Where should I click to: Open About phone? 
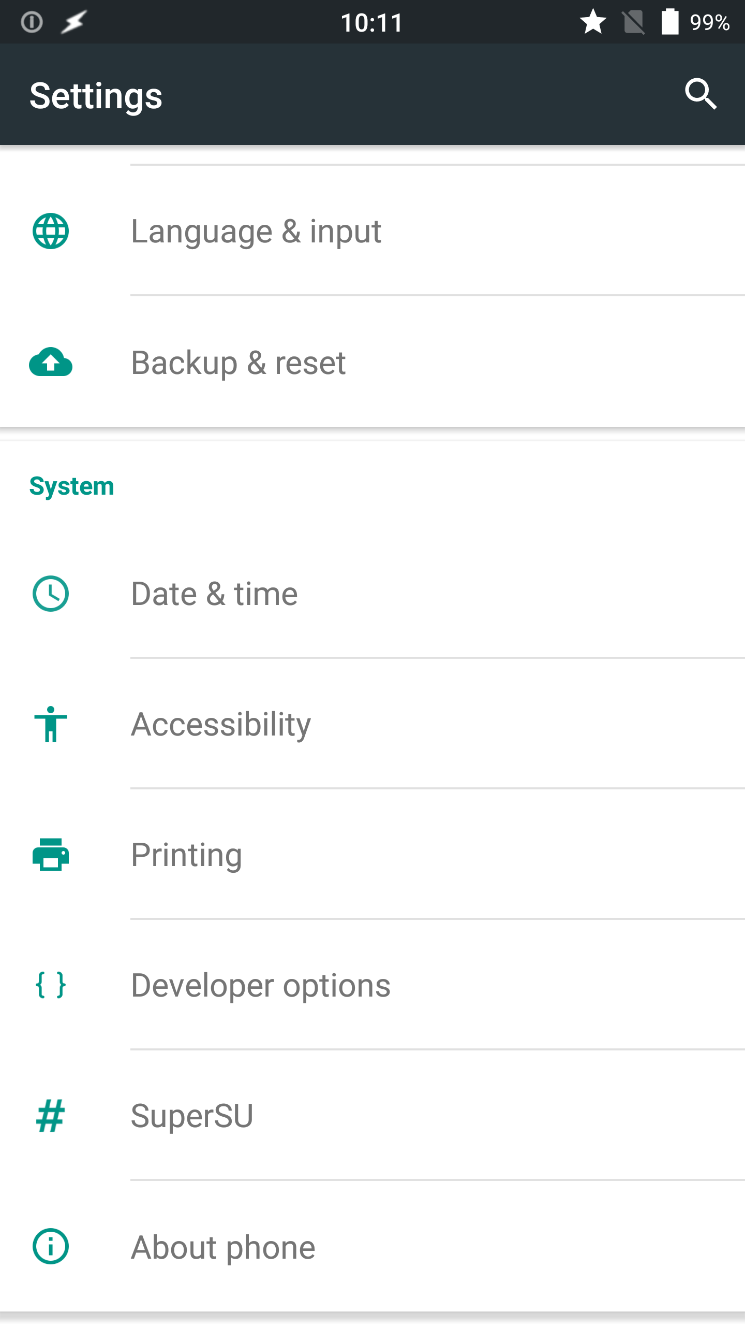373,1246
